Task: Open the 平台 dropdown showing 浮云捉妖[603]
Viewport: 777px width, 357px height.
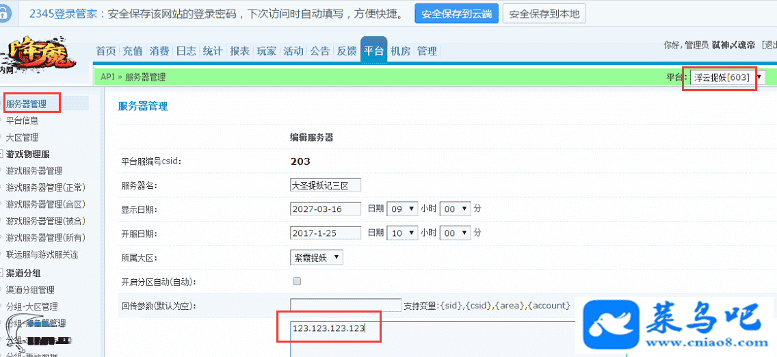Action: pos(727,77)
